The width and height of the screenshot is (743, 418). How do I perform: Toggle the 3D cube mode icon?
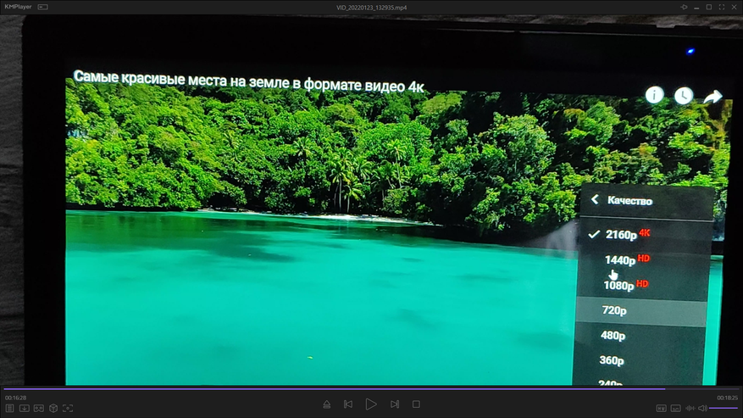pyautogui.click(x=53, y=409)
